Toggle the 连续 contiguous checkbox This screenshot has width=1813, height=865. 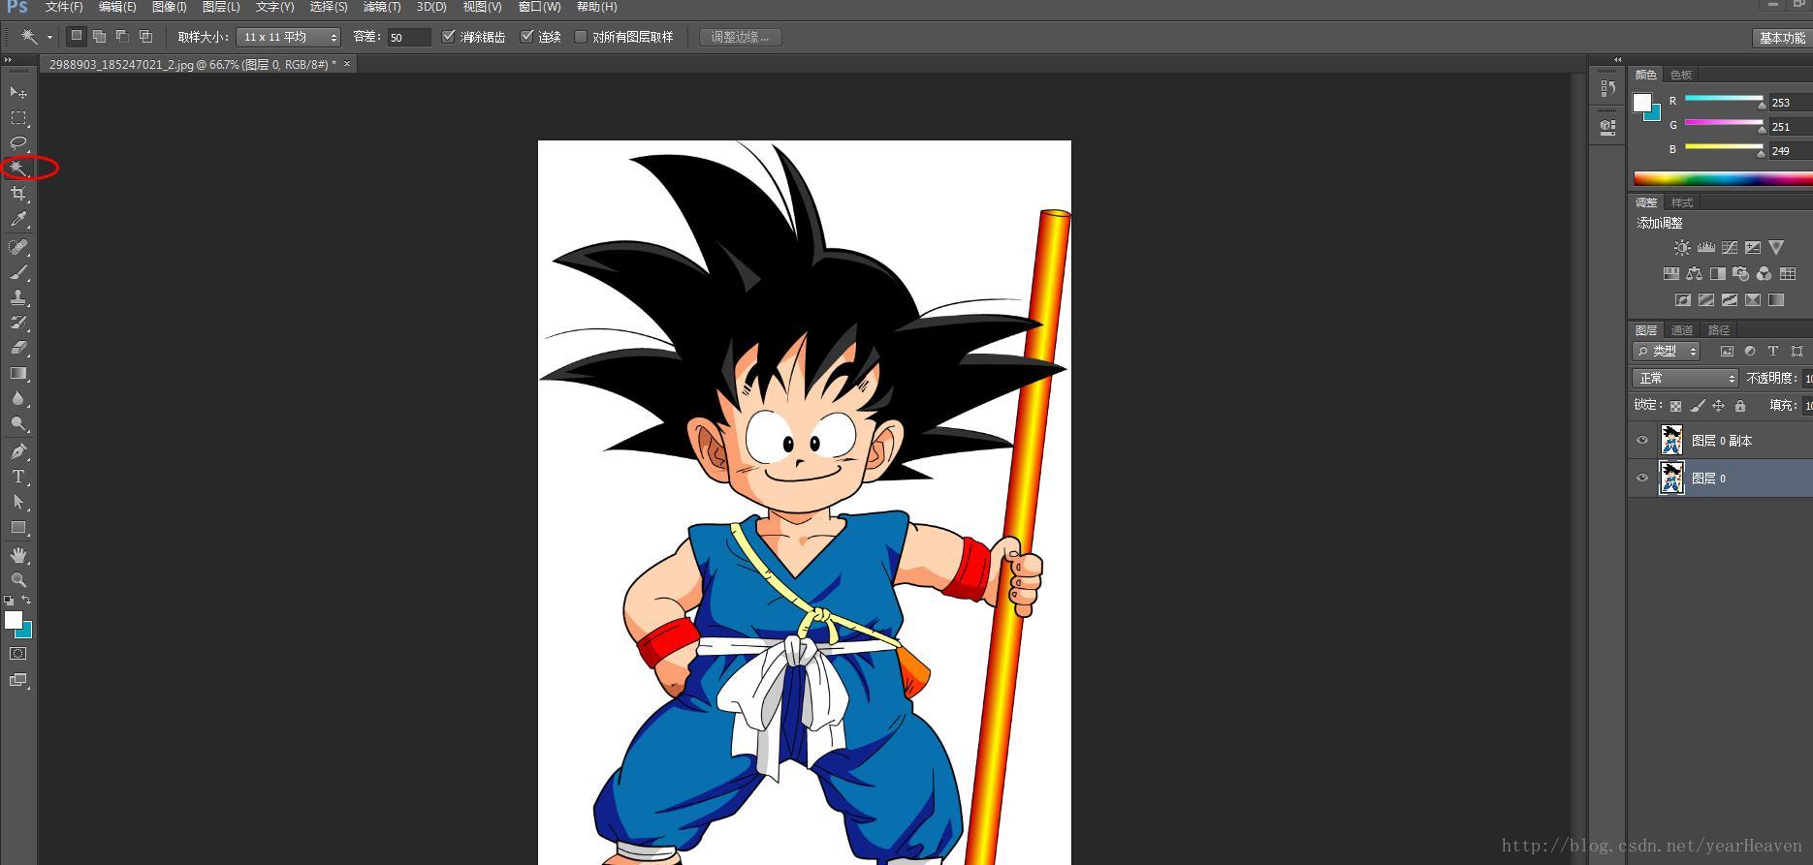point(527,37)
